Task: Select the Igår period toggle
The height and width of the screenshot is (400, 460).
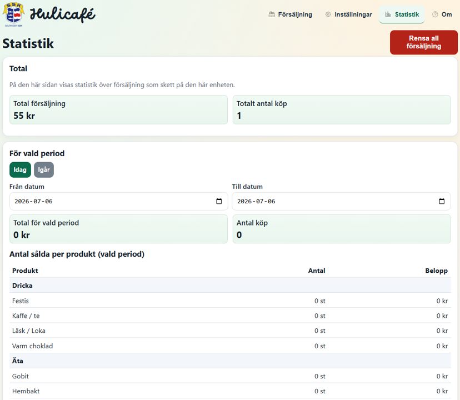Action: point(44,169)
